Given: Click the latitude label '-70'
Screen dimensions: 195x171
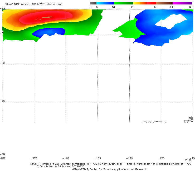Looking at the screenshot, I should [2, 63].
